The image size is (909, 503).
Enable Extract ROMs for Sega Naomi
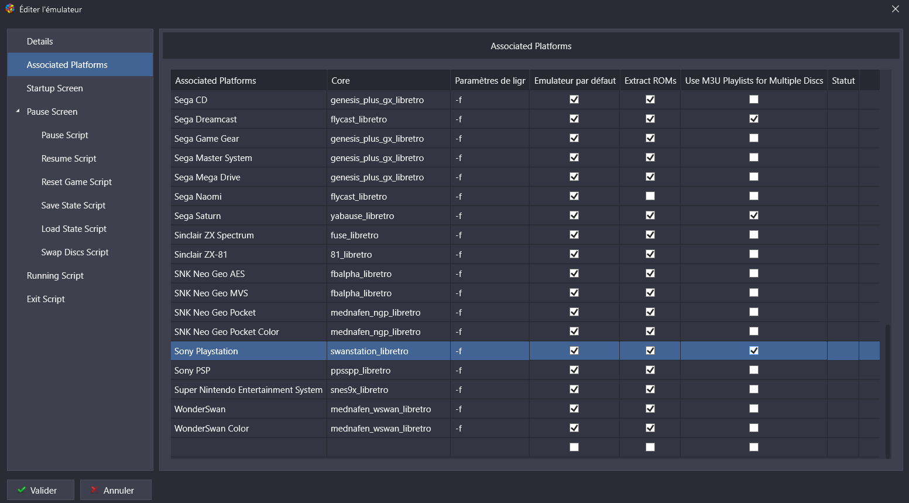pyautogui.click(x=650, y=196)
